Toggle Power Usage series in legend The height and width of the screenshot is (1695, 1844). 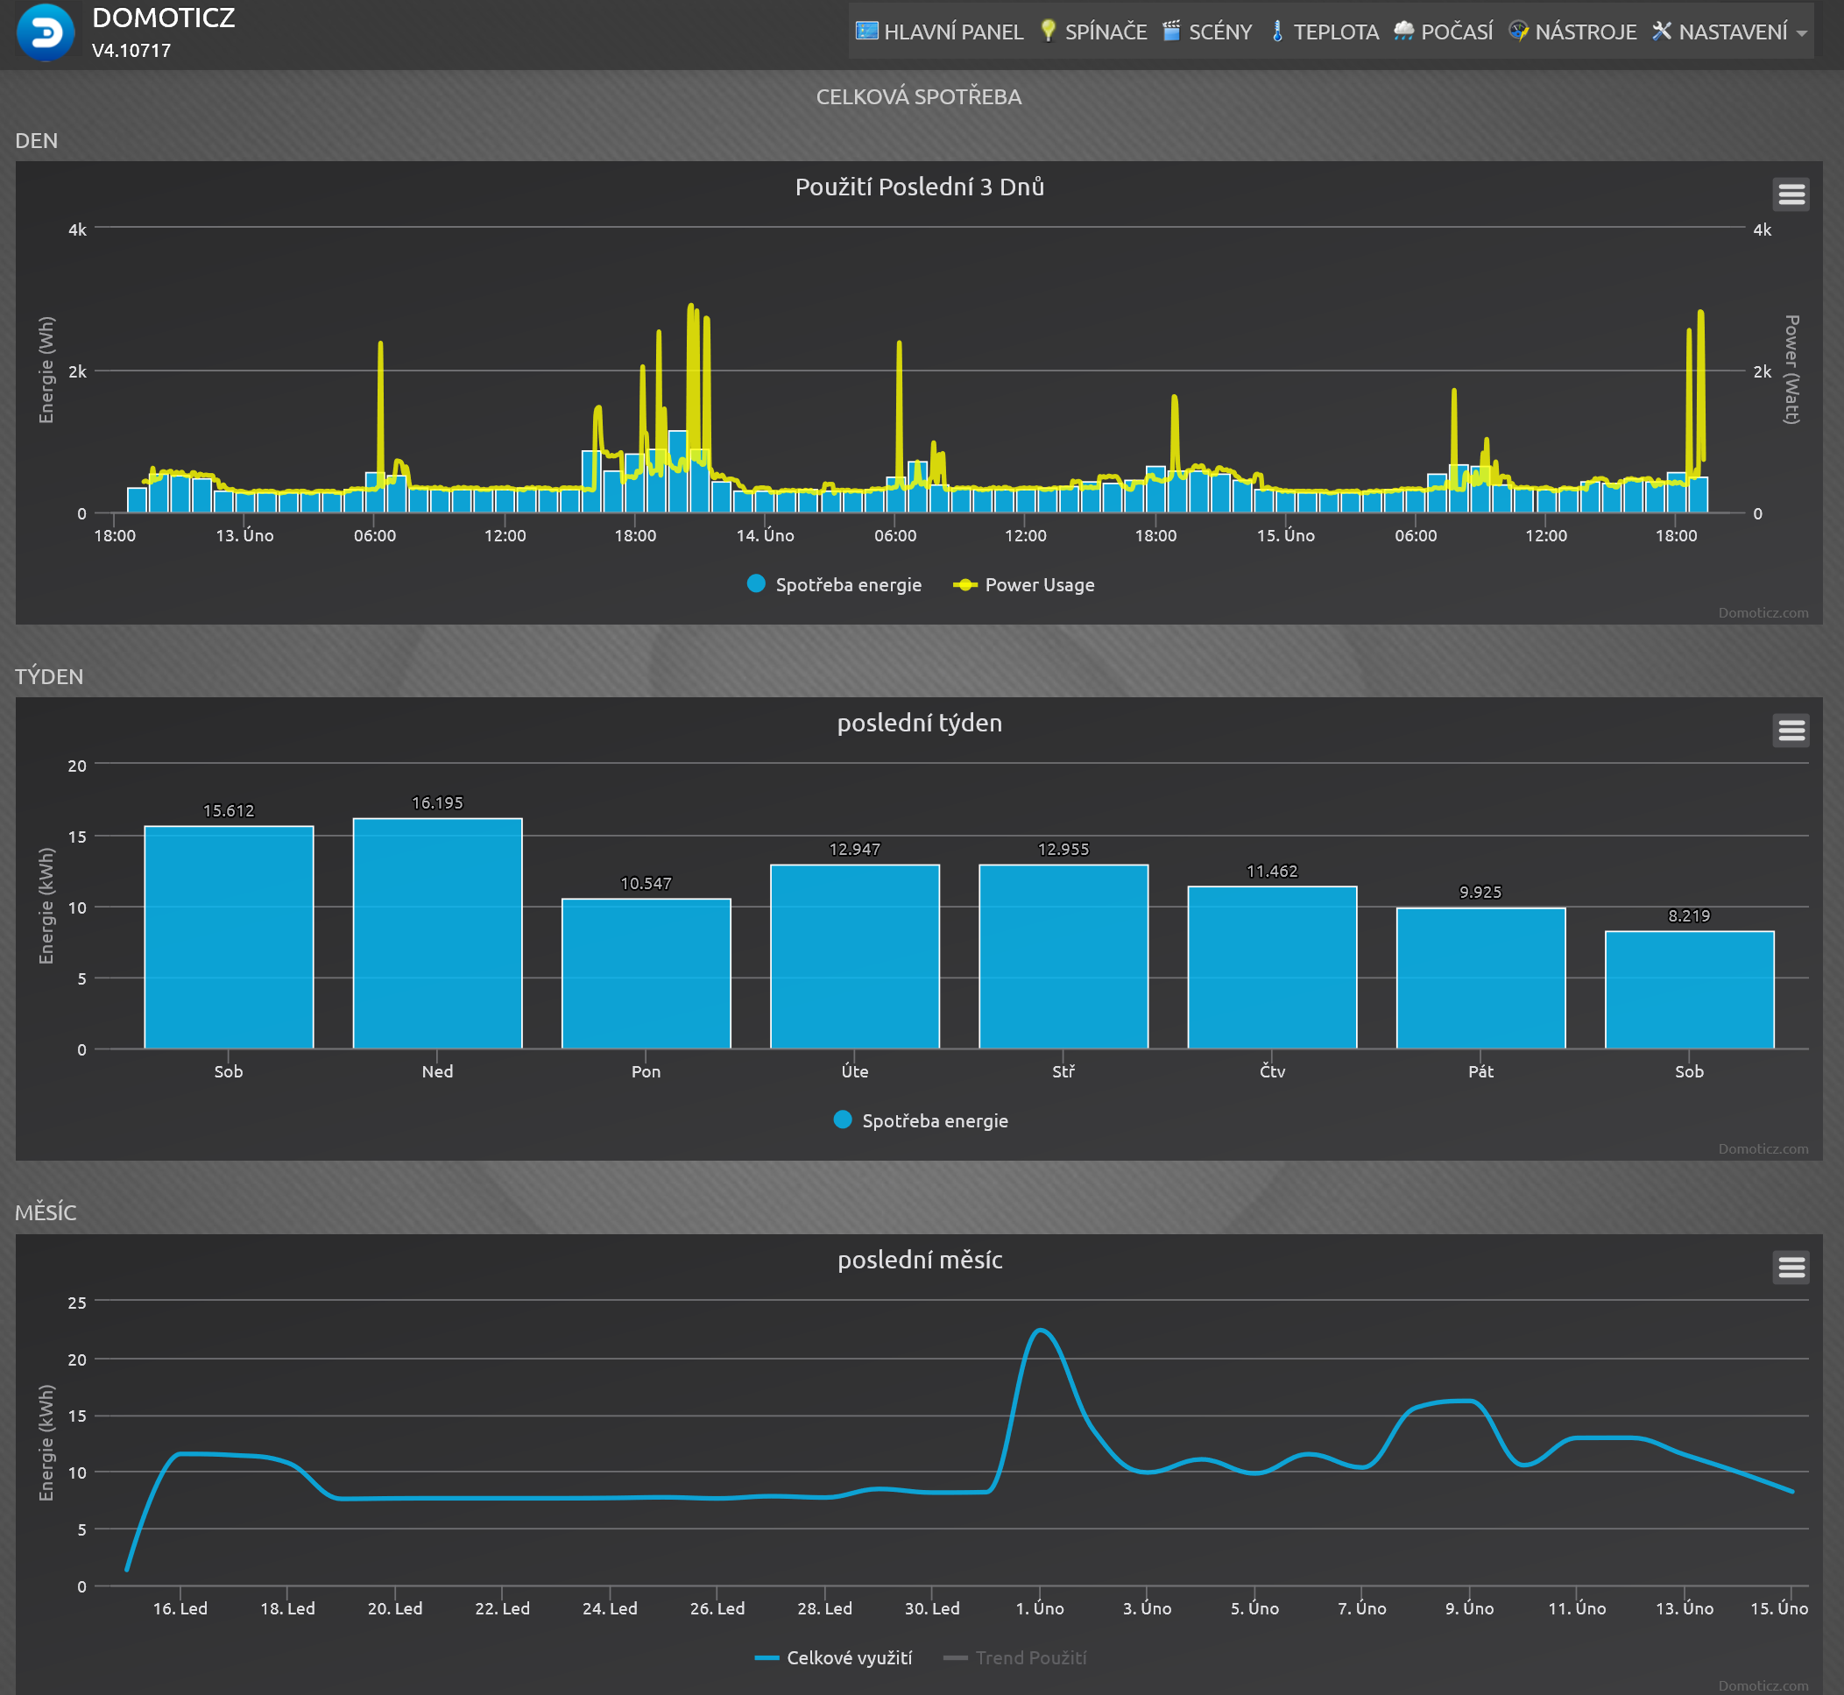pos(1024,584)
